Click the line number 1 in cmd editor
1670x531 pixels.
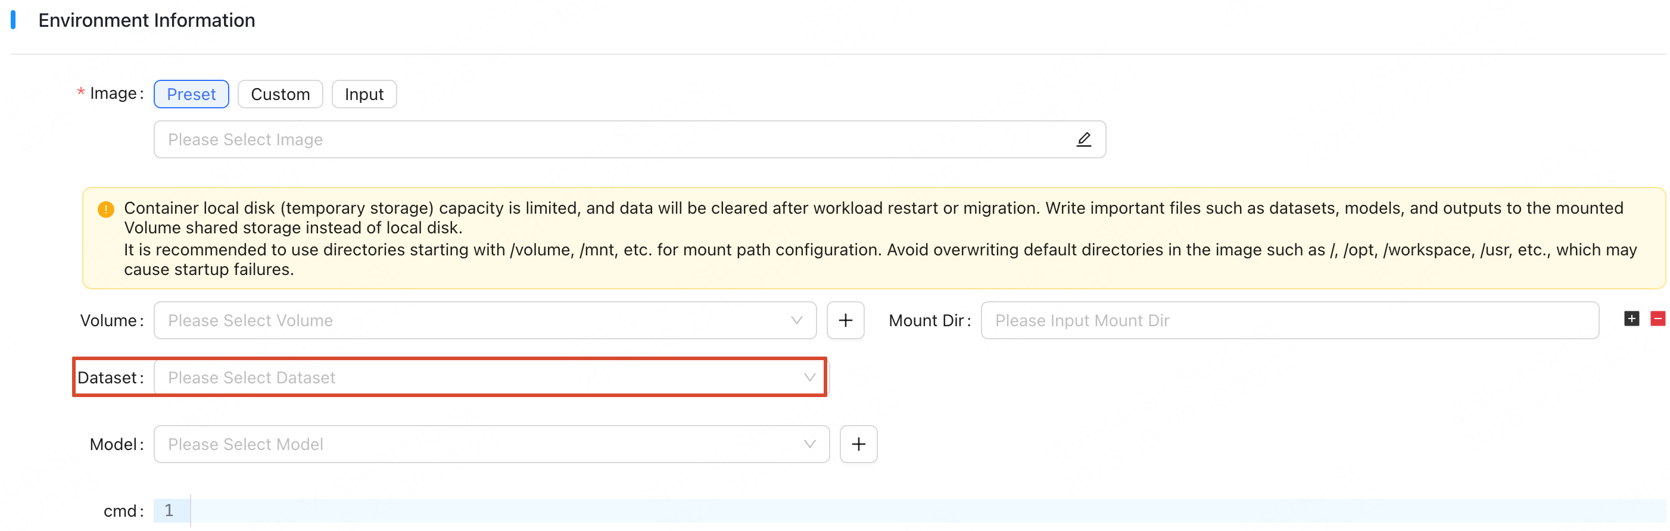click(169, 510)
